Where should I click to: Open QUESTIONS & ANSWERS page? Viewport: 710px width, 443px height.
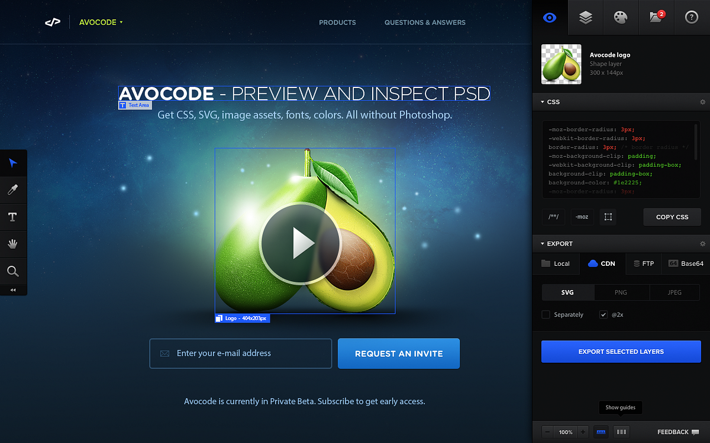click(425, 22)
